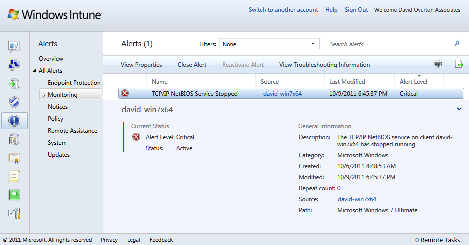Viewport: 469px width, 245px height.
Task: Click Switch to another account link
Action: pos(283,10)
